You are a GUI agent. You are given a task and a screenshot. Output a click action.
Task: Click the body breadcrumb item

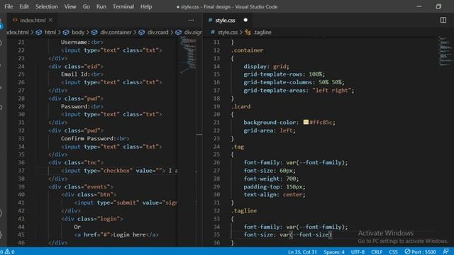pos(78,32)
